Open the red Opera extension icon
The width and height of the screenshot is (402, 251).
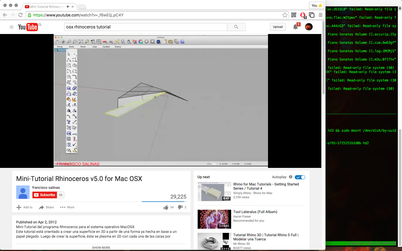[303, 15]
